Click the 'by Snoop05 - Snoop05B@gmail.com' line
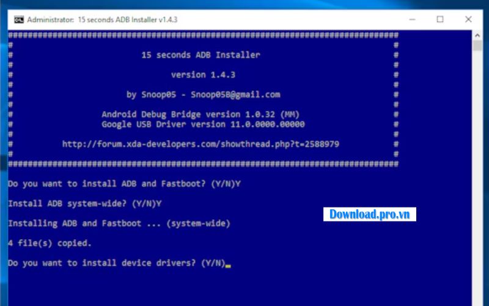 (x=203, y=95)
